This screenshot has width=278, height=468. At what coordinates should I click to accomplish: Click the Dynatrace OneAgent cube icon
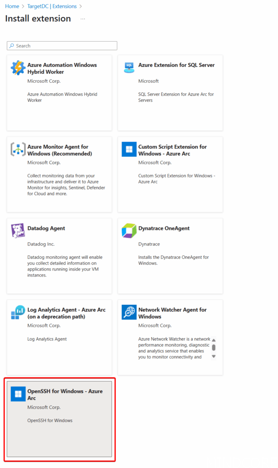click(129, 231)
